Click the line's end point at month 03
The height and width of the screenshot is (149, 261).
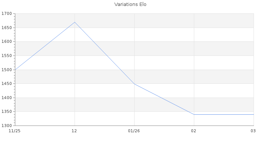[x=253, y=114]
